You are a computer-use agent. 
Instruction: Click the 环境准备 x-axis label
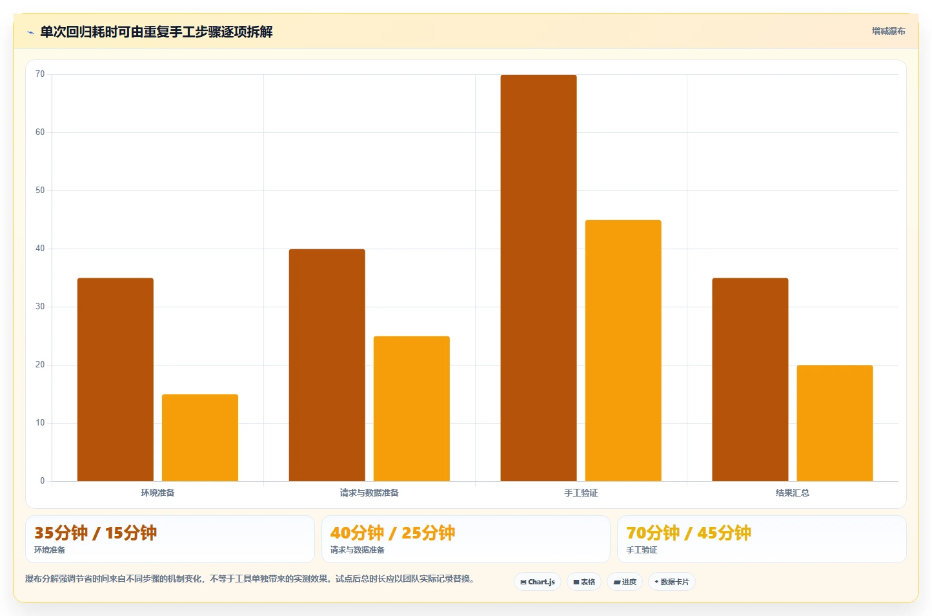pyautogui.click(x=158, y=493)
